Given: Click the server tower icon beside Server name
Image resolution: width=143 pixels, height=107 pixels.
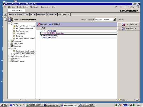Looking at the screenshot, I should [11, 19].
